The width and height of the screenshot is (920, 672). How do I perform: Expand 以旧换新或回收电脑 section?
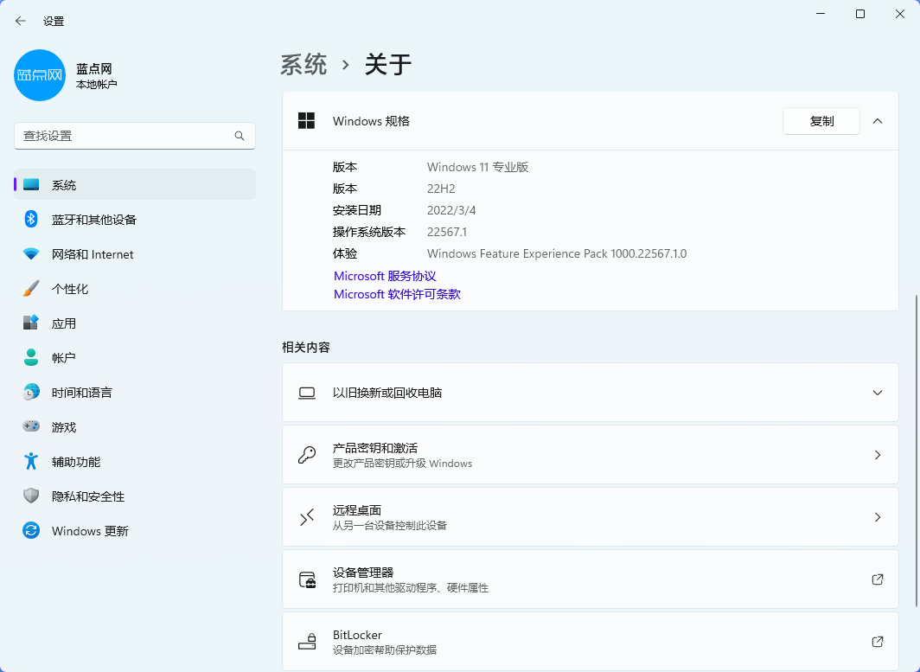(878, 393)
